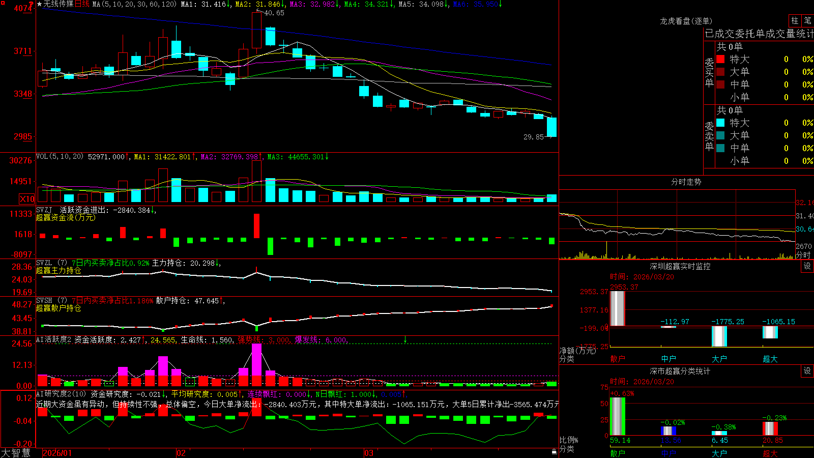
Task: Click the 日线 period label
Action: pyautogui.click(x=82, y=4)
